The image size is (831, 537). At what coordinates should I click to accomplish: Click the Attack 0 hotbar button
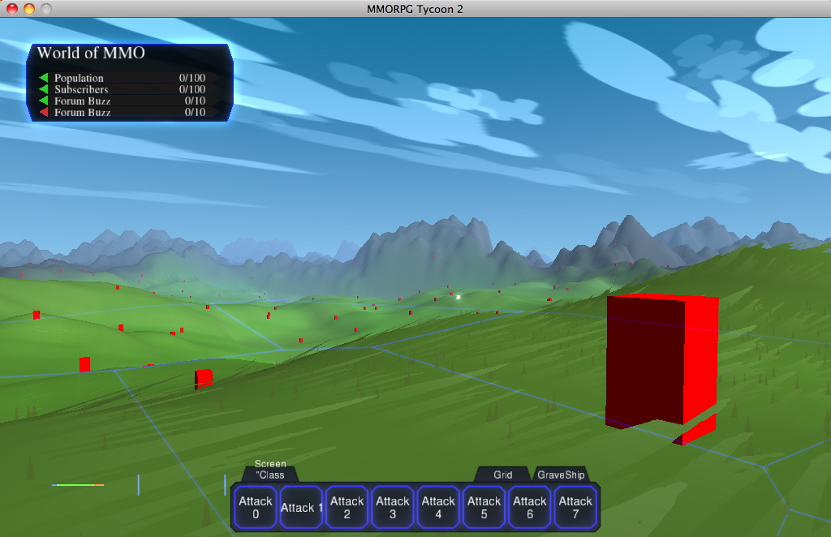click(256, 507)
